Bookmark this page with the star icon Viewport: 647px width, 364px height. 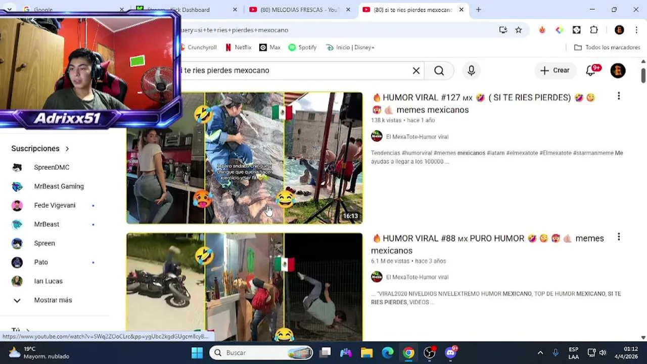(x=519, y=30)
